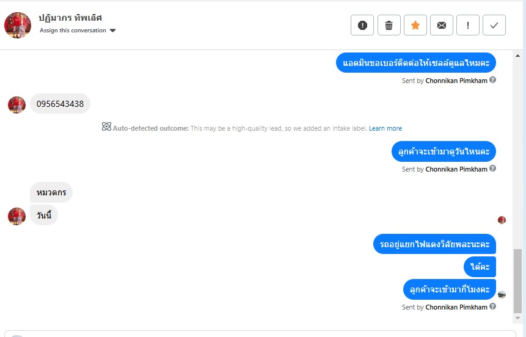
Task: Click the message bubble saying วันนี้
Action: (44, 215)
